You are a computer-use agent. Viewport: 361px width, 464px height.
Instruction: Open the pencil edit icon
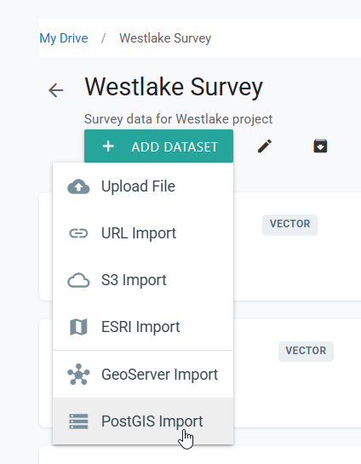click(x=265, y=146)
